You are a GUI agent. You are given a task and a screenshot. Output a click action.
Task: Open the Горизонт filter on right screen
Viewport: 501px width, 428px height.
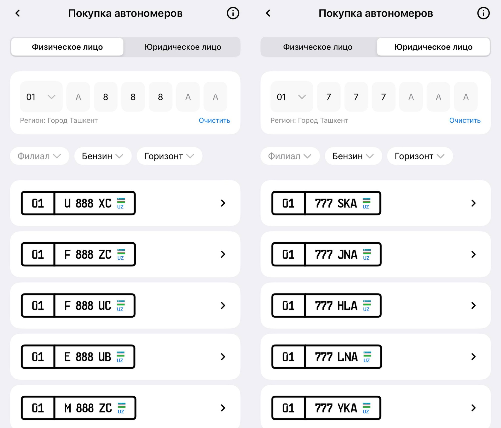coord(420,156)
